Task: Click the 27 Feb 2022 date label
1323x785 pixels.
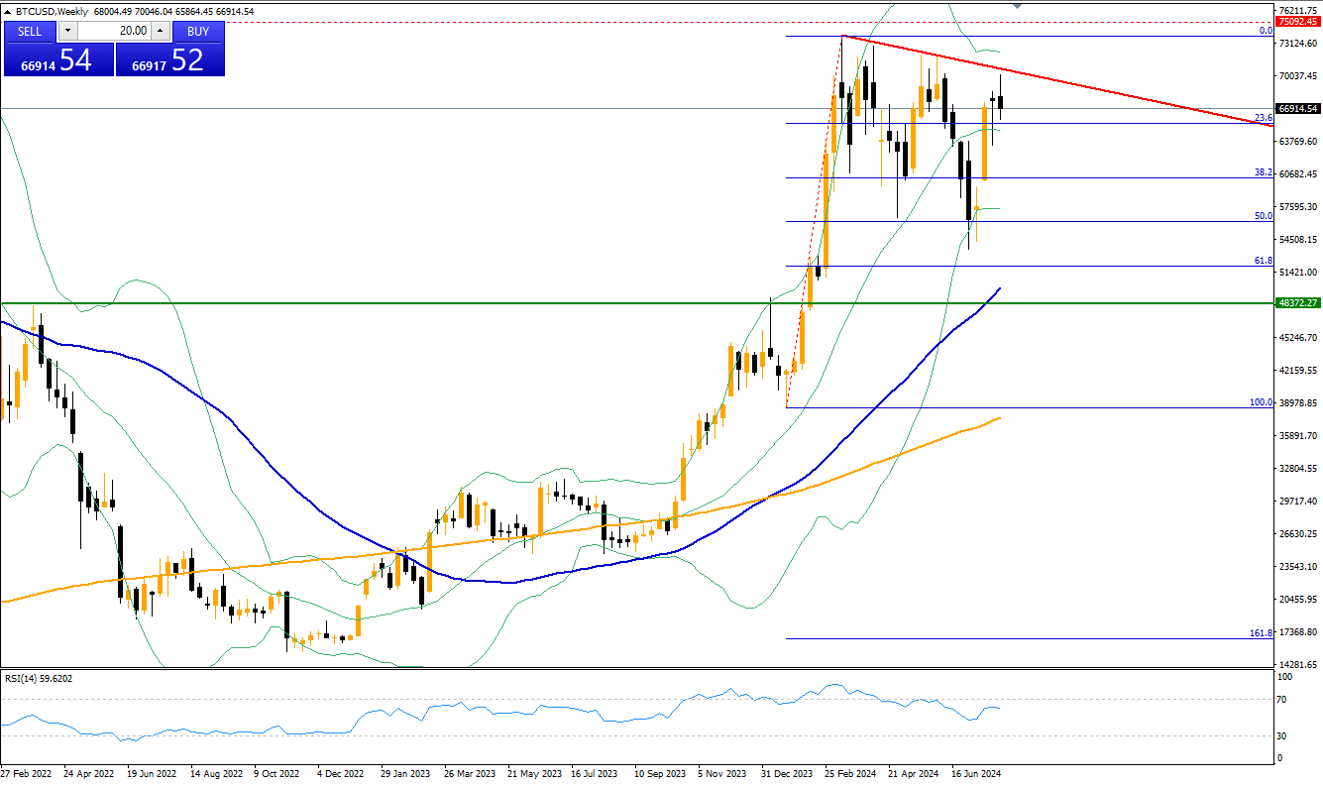Action: pyautogui.click(x=28, y=772)
